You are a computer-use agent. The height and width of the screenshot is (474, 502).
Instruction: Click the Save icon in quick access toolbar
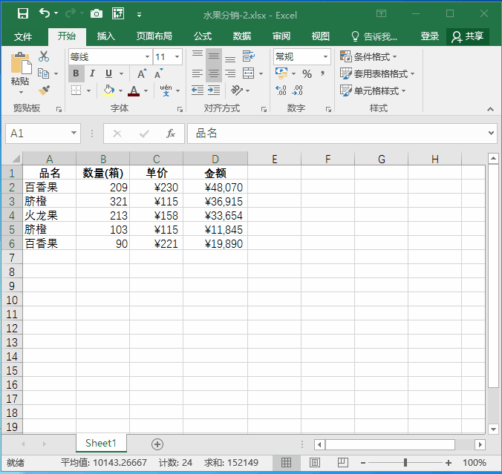point(22,13)
